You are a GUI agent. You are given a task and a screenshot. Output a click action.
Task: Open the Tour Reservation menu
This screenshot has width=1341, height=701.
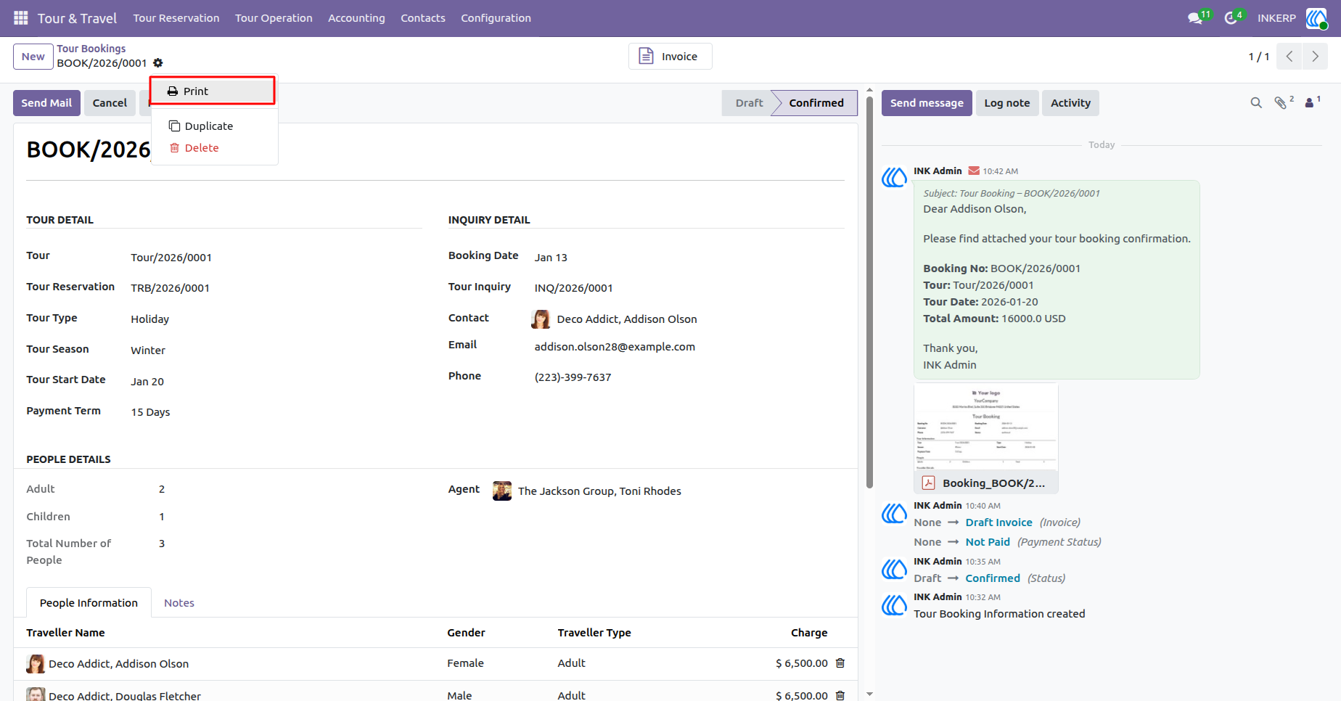coord(176,18)
